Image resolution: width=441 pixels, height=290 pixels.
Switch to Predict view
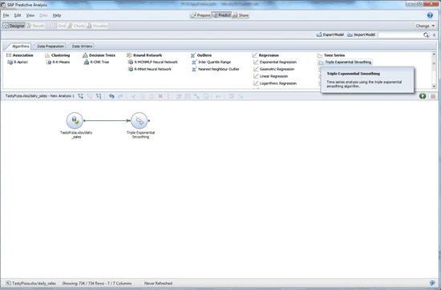click(221, 15)
